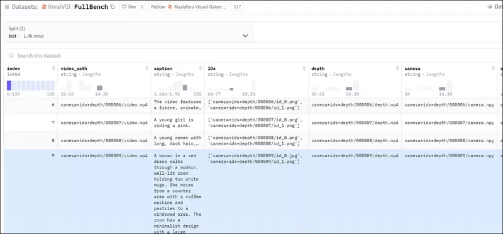
Task: Click camera+ids+depth/000008/depth.mp4 cell
Action: 355,141
